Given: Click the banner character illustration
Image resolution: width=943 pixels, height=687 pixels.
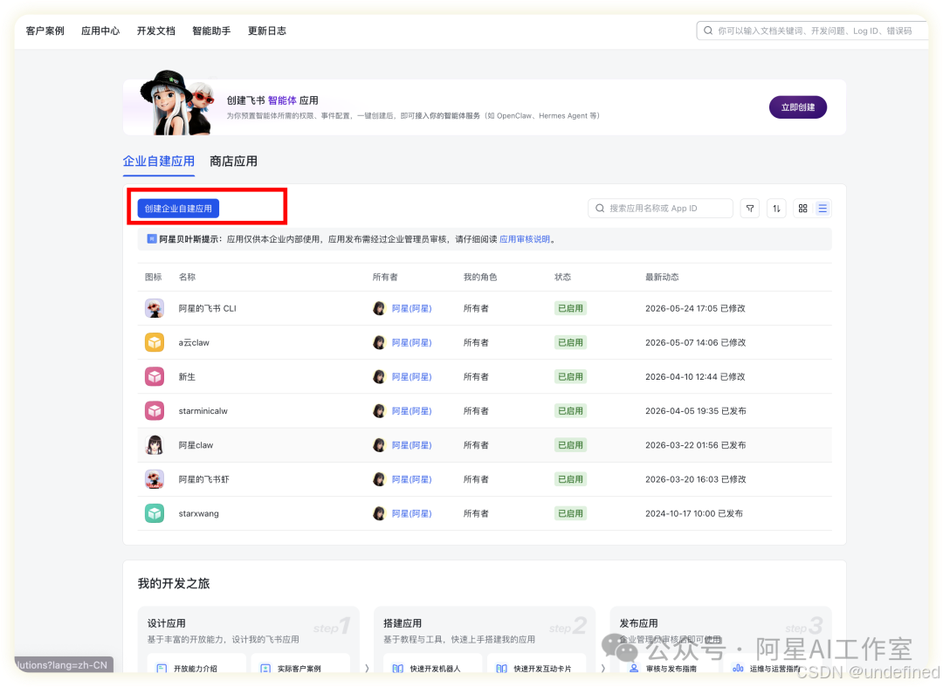Looking at the screenshot, I should pos(177,103).
